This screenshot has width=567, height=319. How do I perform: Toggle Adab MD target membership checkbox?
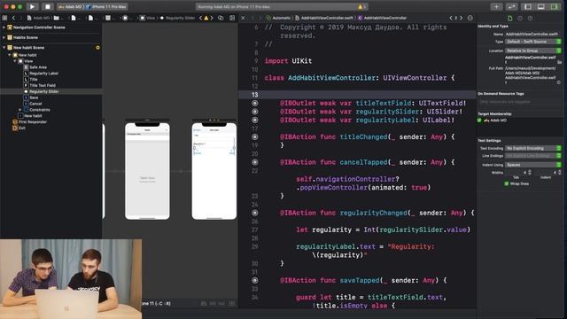479,121
